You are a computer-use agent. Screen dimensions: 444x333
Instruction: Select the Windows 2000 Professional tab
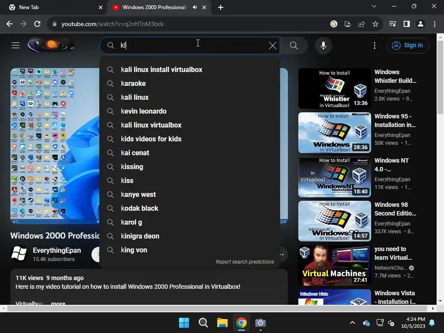coord(154,7)
